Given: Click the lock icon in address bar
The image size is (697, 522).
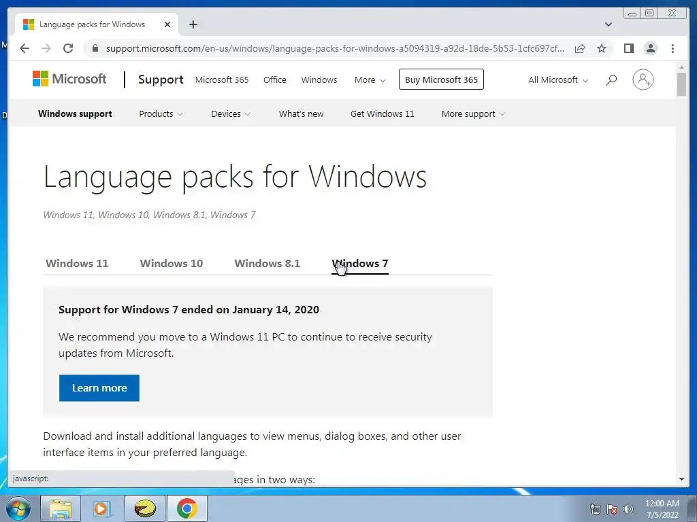Looking at the screenshot, I should tap(95, 48).
